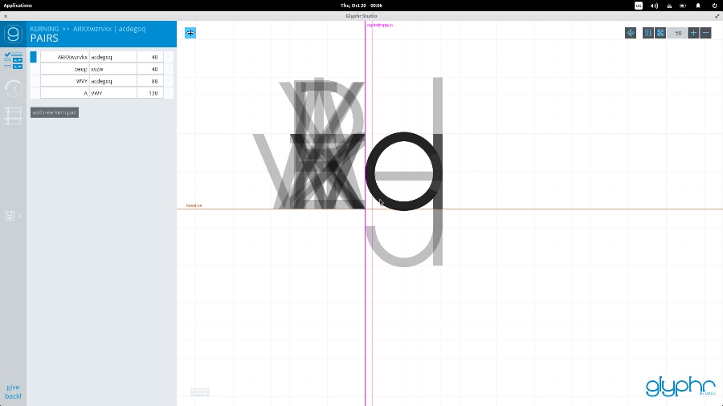Click the KERNING breadcrumb in header
Image resolution: width=723 pixels, height=406 pixels.
[x=44, y=29]
